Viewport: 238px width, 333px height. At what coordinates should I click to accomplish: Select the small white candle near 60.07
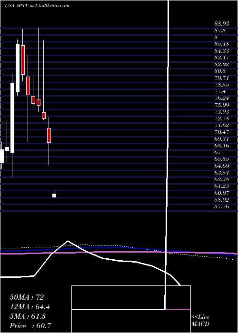pyautogui.click(x=54, y=196)
